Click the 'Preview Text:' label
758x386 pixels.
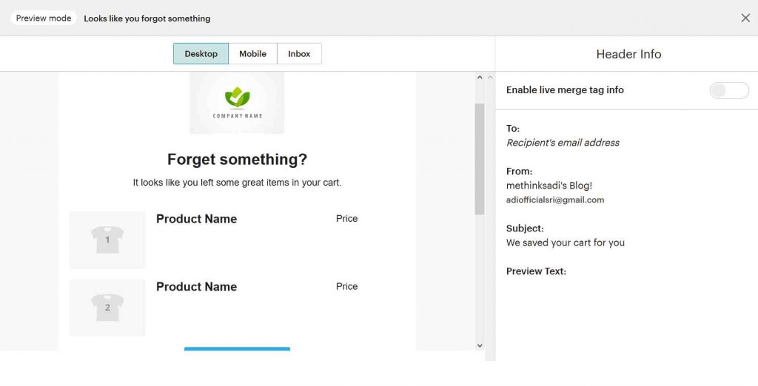pyautogui.click(x=536, y=271)
